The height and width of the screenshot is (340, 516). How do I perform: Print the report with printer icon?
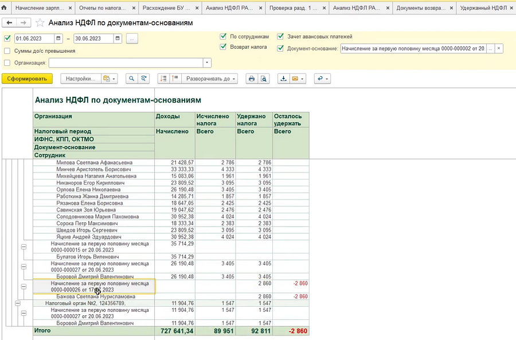pyautogui.click(x=252, y=79)
